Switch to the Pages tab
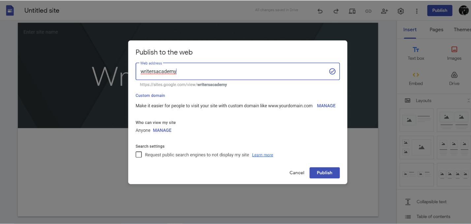The height and width of the screenshot is (224, 471). point(436,30)
